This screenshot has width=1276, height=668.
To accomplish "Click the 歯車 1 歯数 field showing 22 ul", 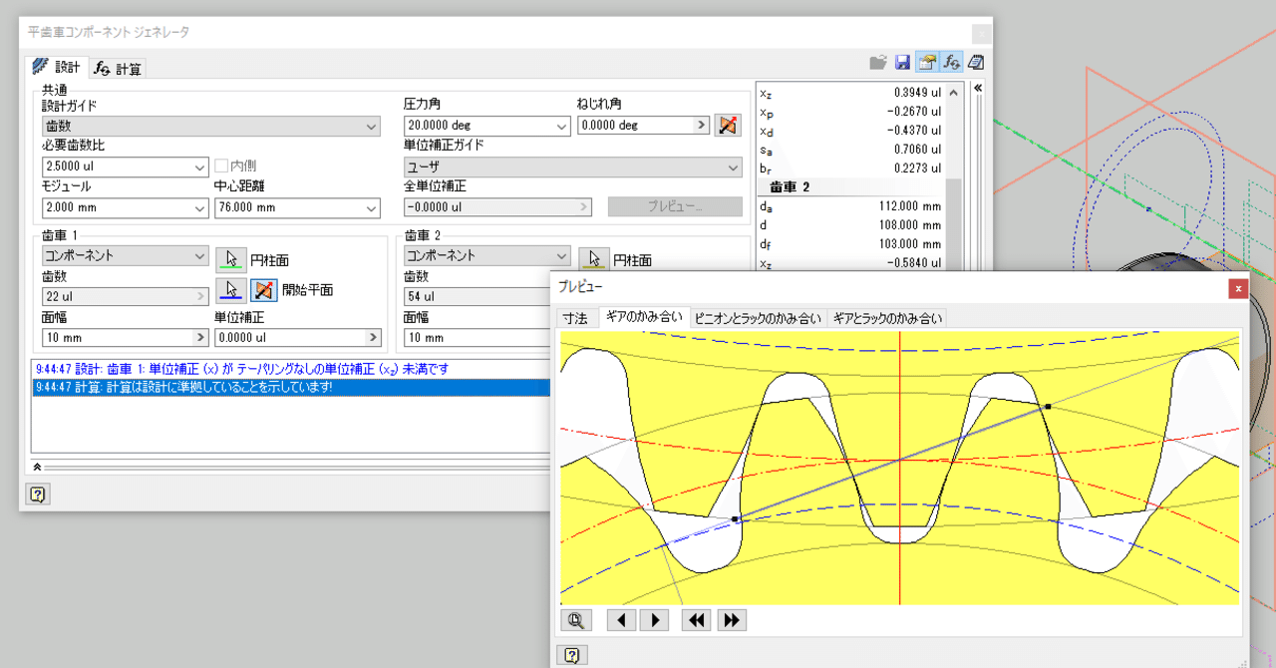I will point(125,296).
